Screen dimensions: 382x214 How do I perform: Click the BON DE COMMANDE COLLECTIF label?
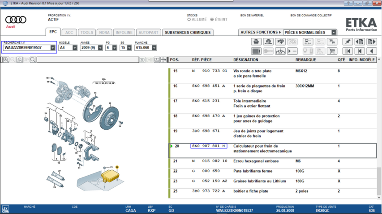(311, 15)
